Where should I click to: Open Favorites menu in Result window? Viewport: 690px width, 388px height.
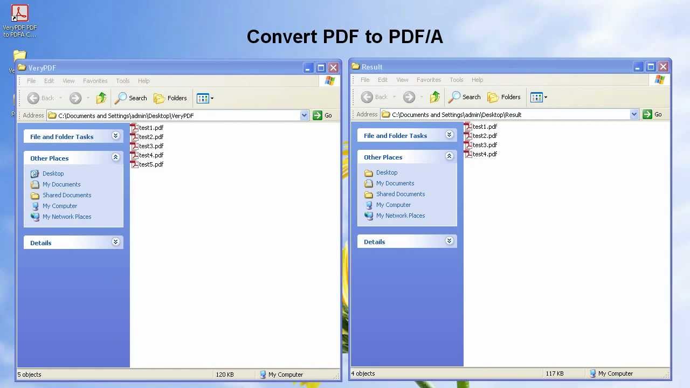pyautogui.click(x=429, y=80)
